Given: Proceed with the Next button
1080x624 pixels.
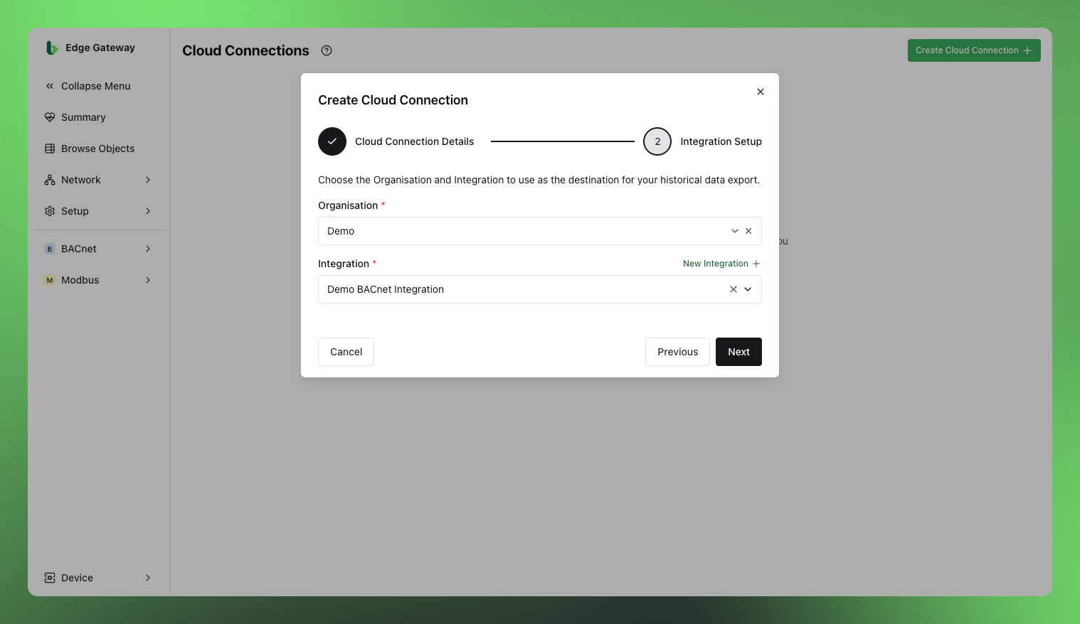Looking at the screenshot, I should click(x=738, y=352).
